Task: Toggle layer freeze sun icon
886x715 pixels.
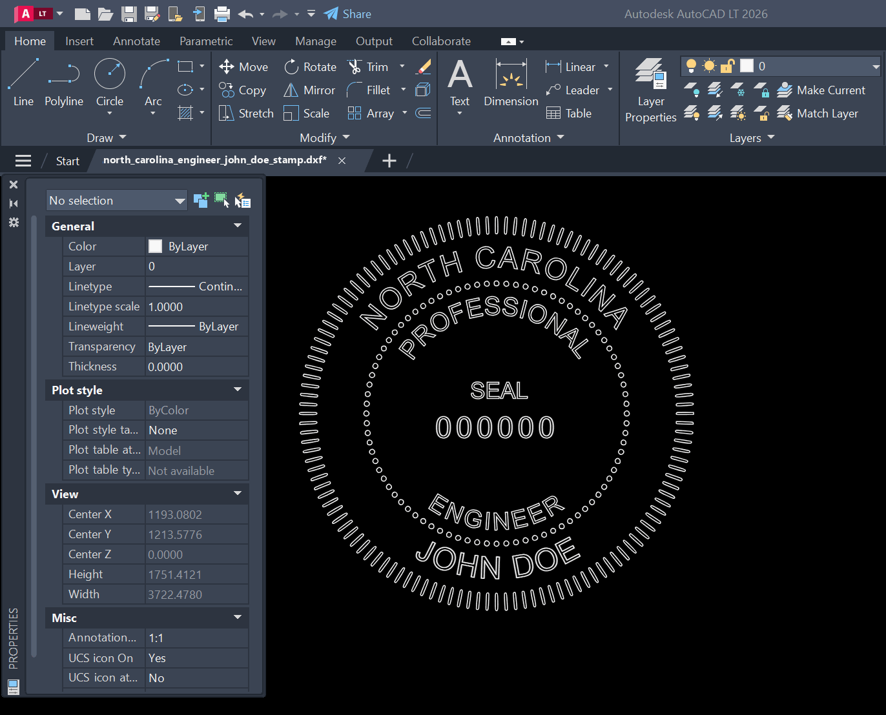Action: pyautogui.click(x=709, y=66)
